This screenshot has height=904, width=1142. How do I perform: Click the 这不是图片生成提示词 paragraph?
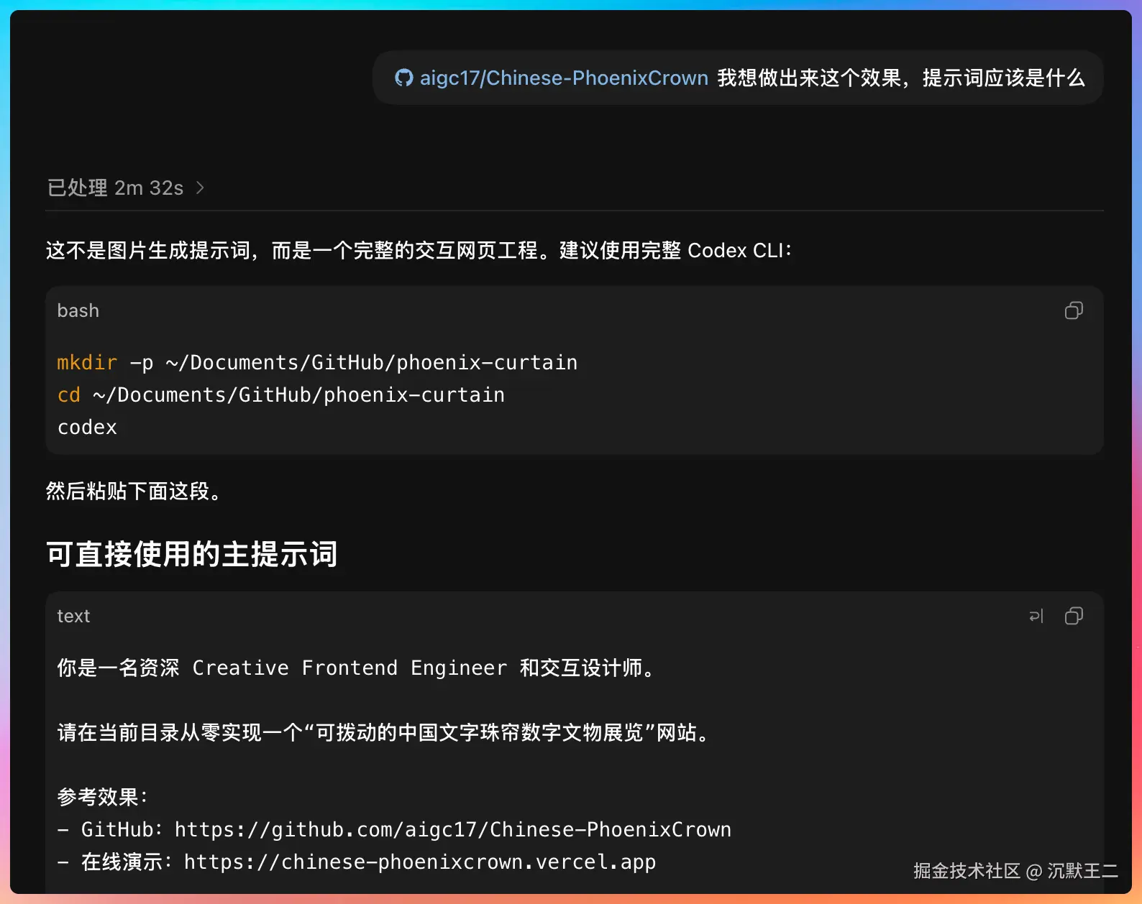click(x=419, y=250)
